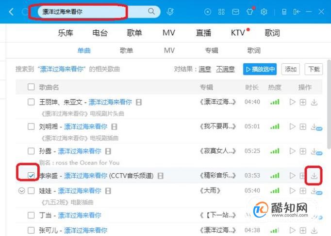The height and width of the screenshot is (236, 331).
Task: Check the 张可儿 song checkbox
Action: tap(31, 230)
